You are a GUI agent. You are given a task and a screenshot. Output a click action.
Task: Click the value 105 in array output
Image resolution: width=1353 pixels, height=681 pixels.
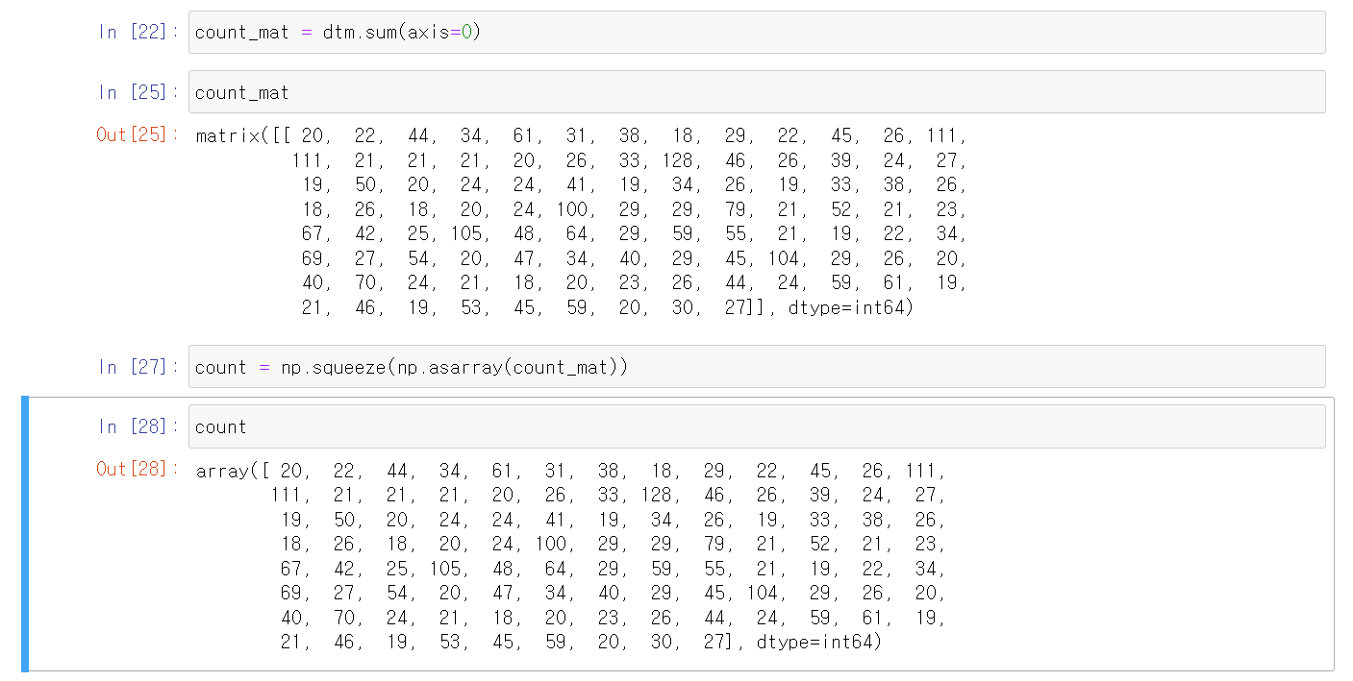(449, 568)
